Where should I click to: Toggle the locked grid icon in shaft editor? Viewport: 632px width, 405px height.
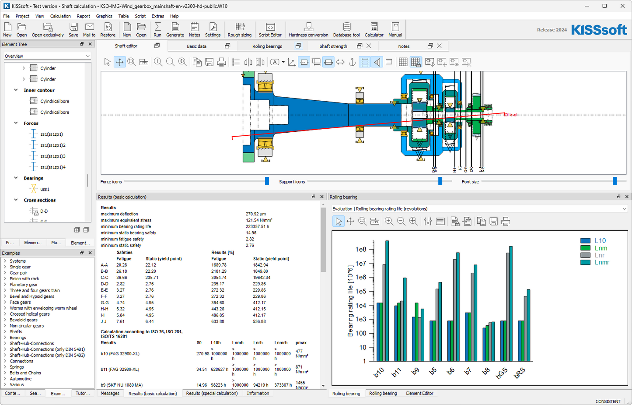tap(416, 62)
